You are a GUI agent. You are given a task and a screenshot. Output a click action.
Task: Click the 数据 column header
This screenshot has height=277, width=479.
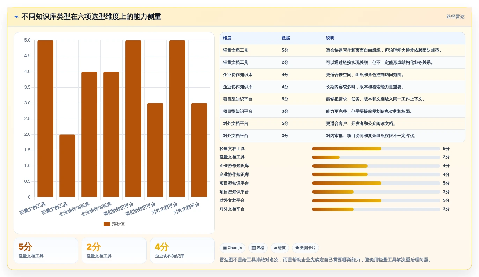[286, 38]
